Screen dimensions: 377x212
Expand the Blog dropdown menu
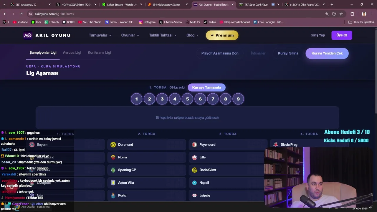193,35
